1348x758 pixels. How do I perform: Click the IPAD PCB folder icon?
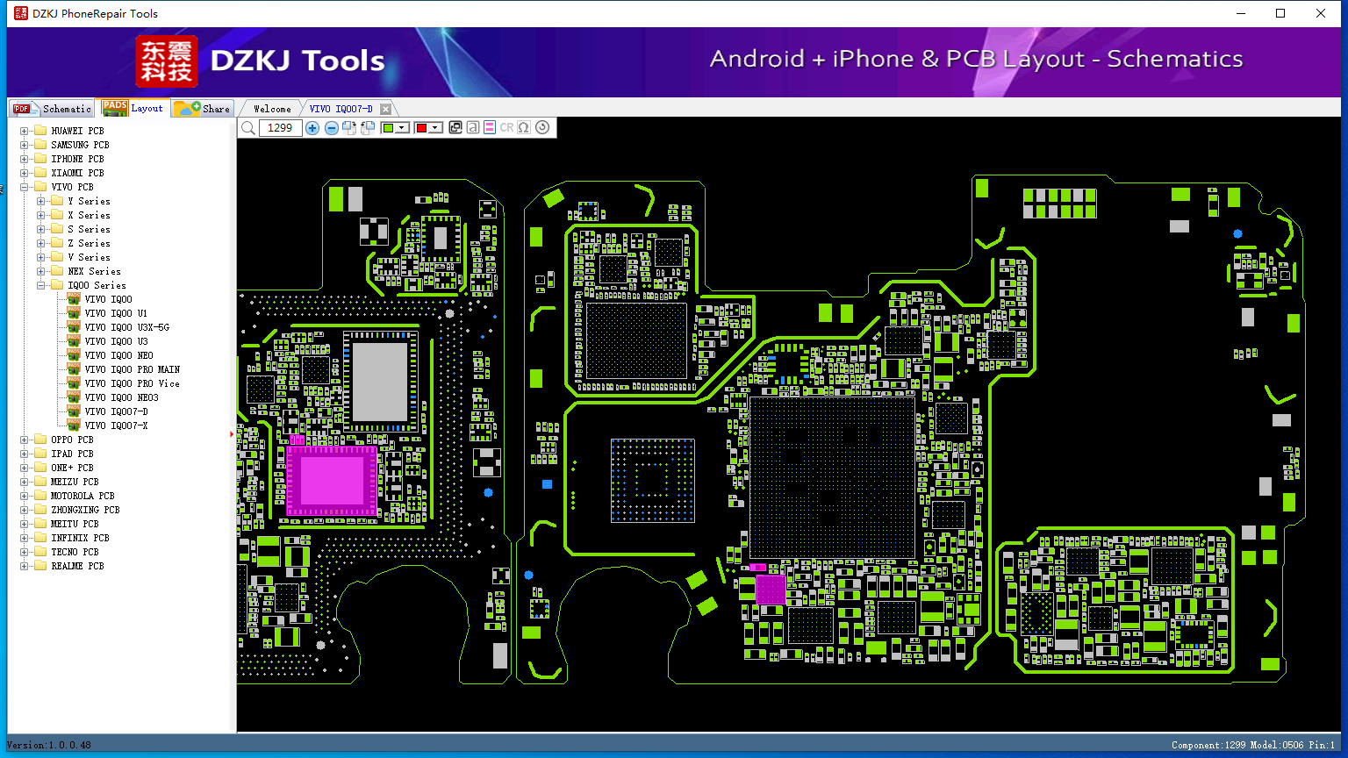click(39, 454)
